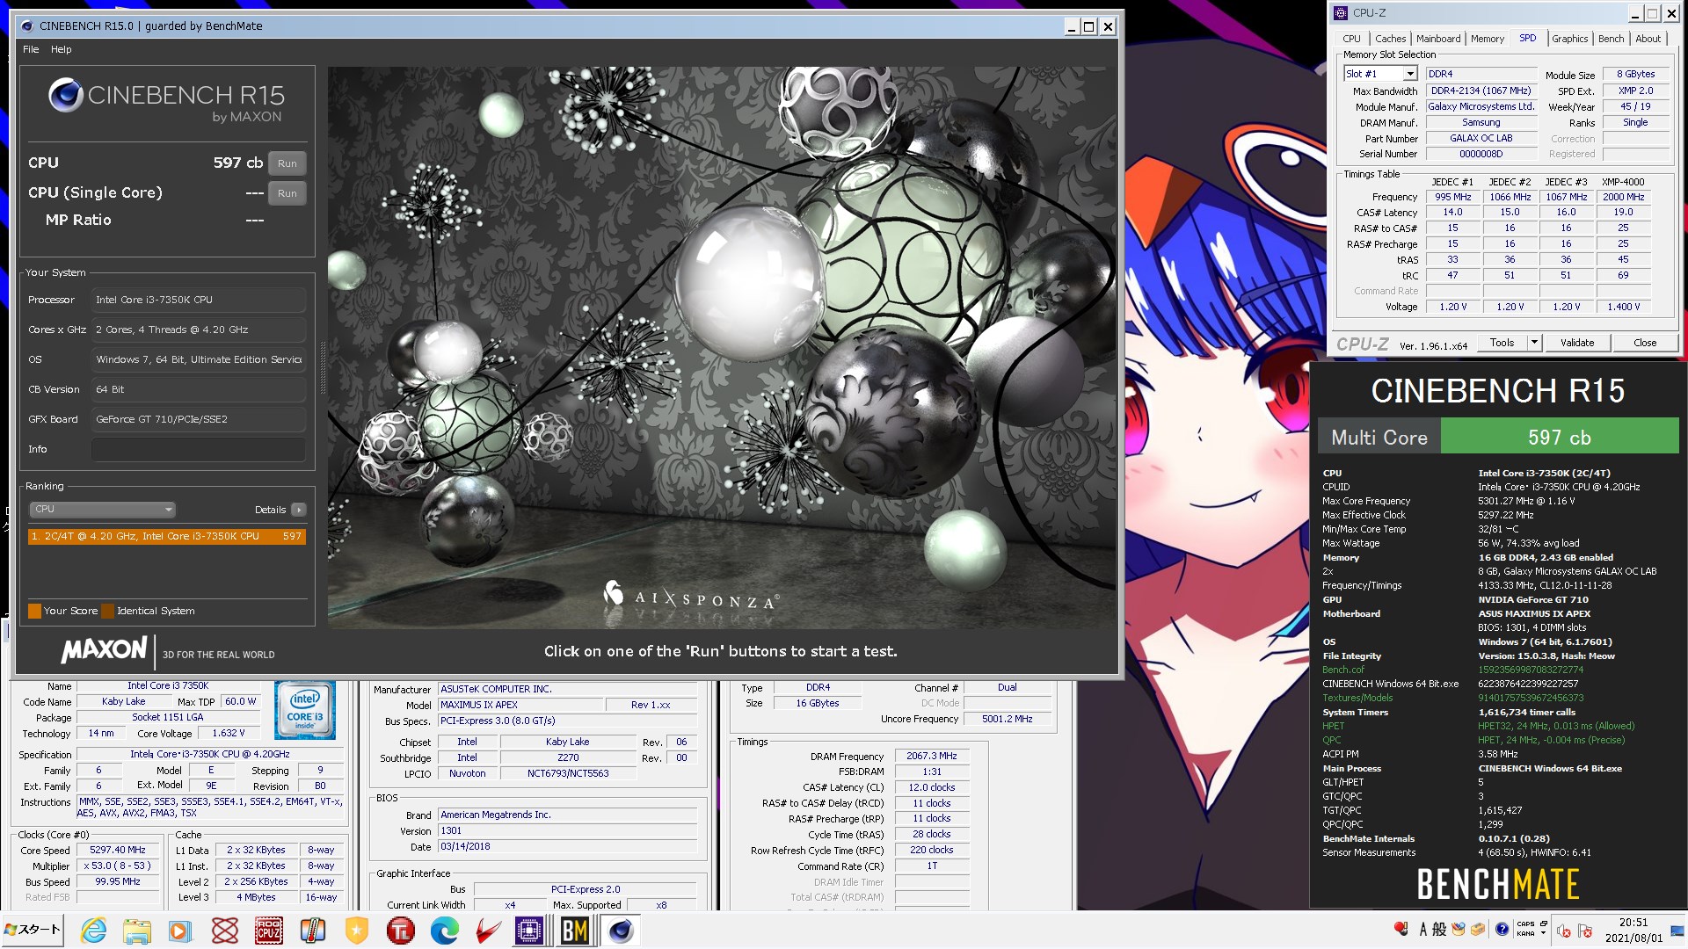Image resolution: width=1688 pixels, height=949 pixels.
Task: Click the IME input mode 'A' indicator
Action: (x=1423, y=929)
